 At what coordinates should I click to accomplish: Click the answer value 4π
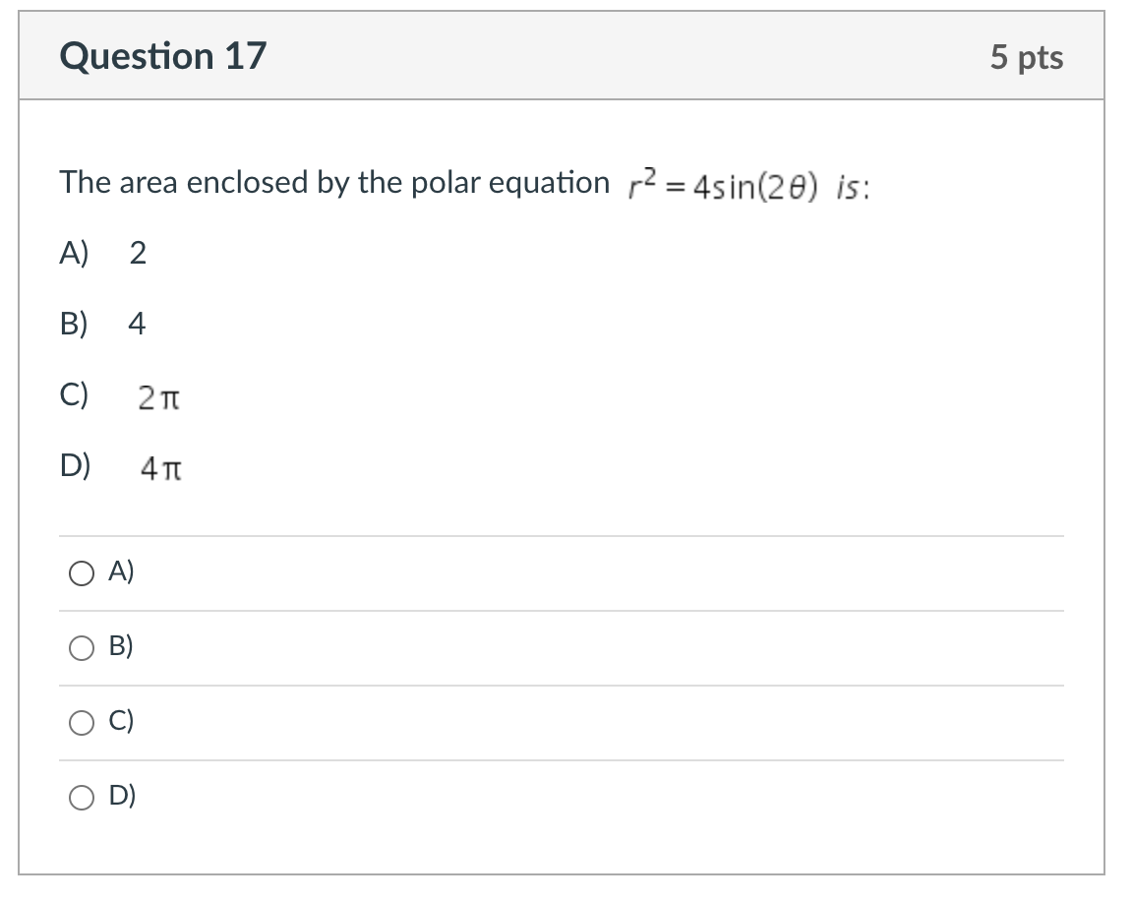tap(161, 469)
